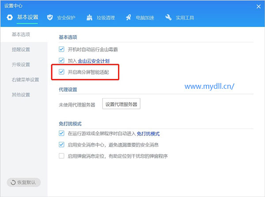Screen dimensions: 265x197
Task: Click the 免打扰模式 section heading
Action: click(70, 124)
